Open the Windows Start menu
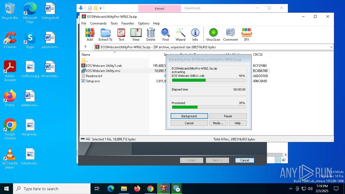Image resolution: width=345 pixels, height=194 pixels. pos(6,189)
